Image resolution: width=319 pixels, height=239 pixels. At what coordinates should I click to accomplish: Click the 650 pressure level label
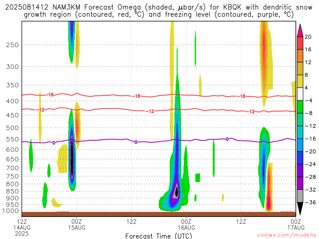12,159
